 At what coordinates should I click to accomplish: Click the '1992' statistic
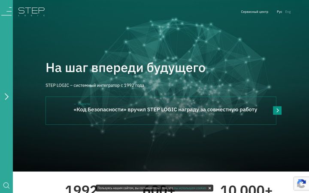coord(81,189)
